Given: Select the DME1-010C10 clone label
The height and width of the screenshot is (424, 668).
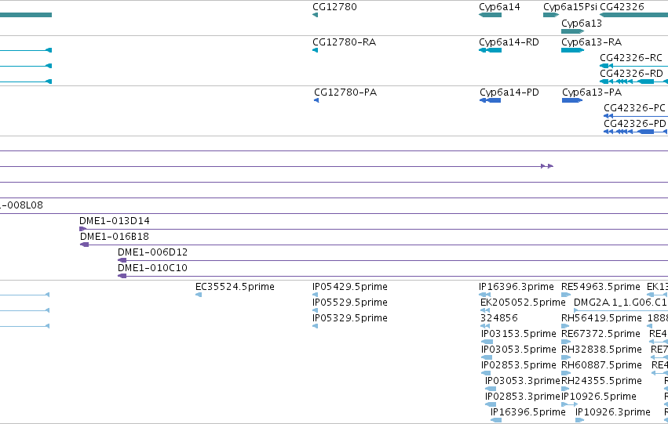Looking at the screenshot, I should (x=152, y=268).
